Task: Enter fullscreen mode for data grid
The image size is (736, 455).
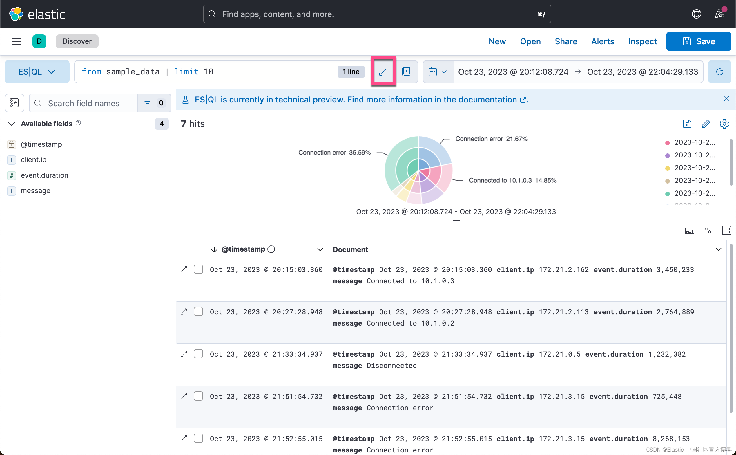Action: [x=726, y=230]
